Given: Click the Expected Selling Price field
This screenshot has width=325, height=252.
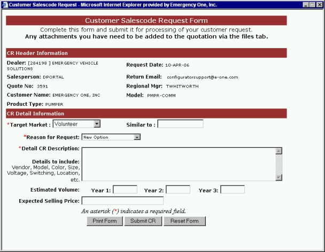Looking at the screenshot, I should [x=122, y=201].
